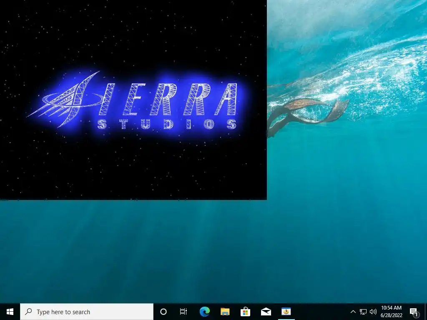Open the volume control tray icon

373,312
